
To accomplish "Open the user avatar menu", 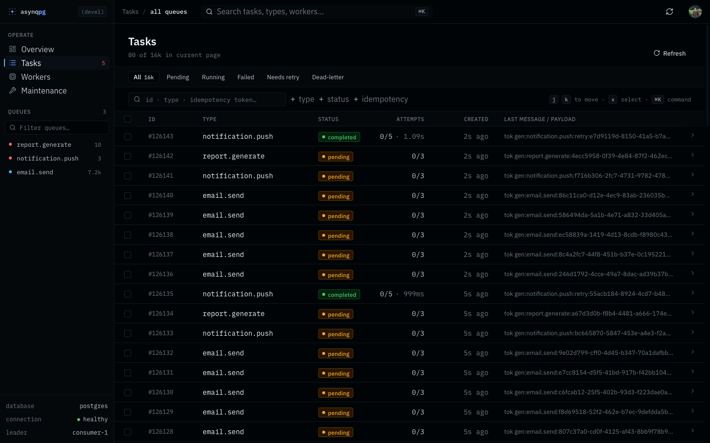I will click(695, 11).
